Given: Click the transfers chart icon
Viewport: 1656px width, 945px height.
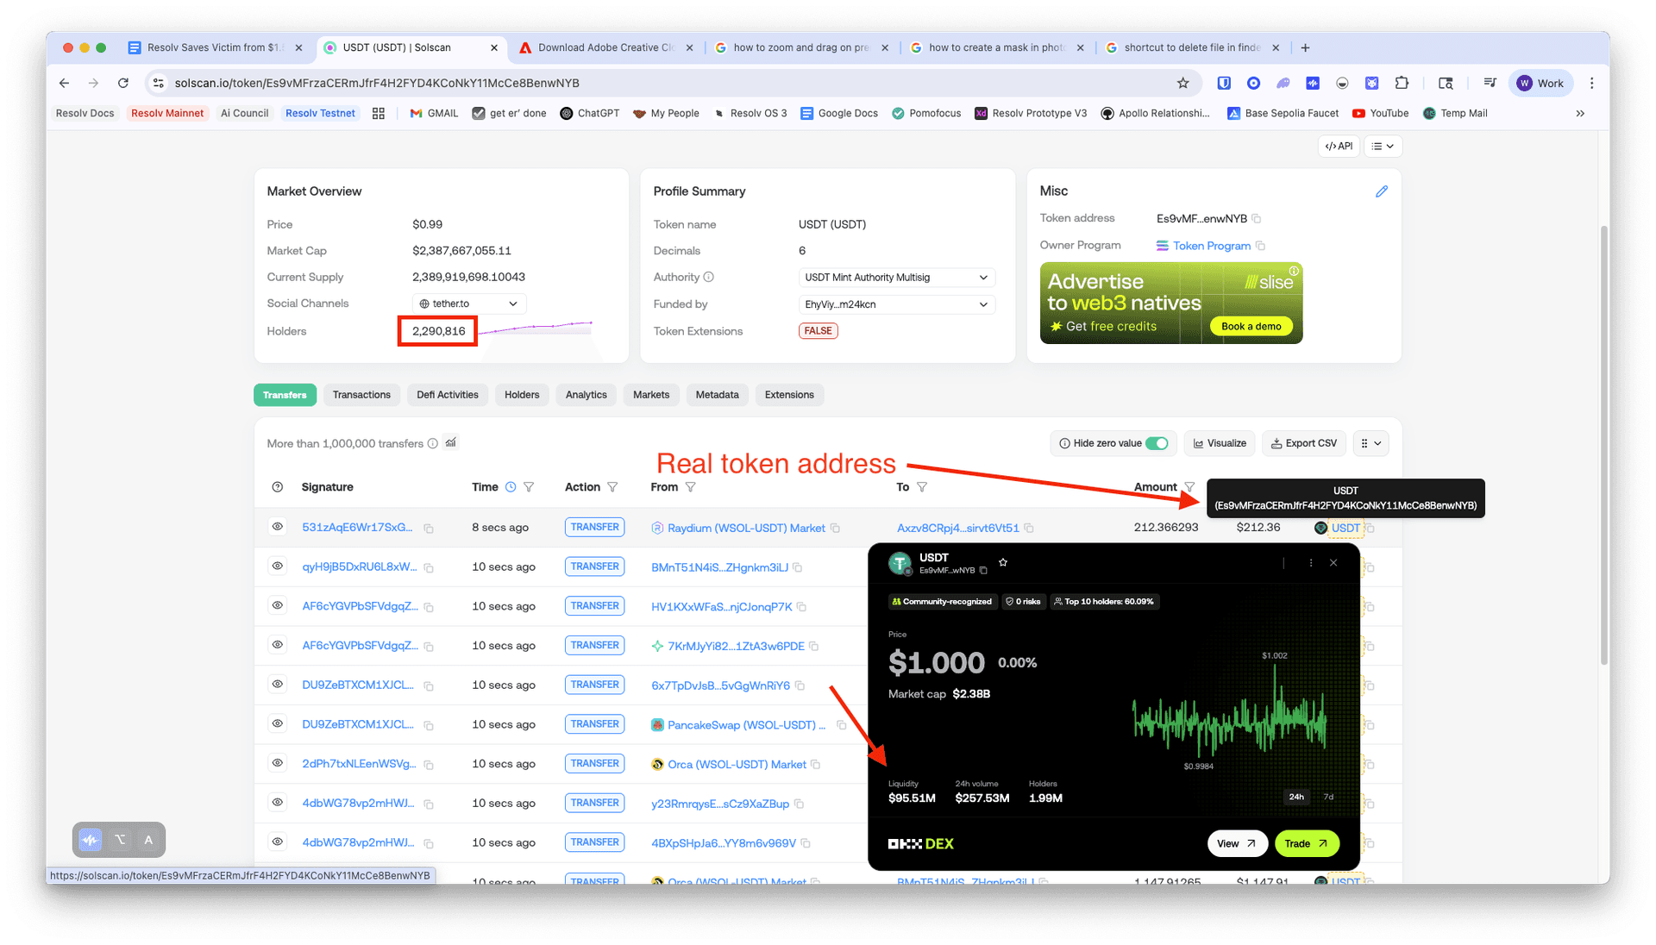Looking at the screenshot, I should point(451,443).
